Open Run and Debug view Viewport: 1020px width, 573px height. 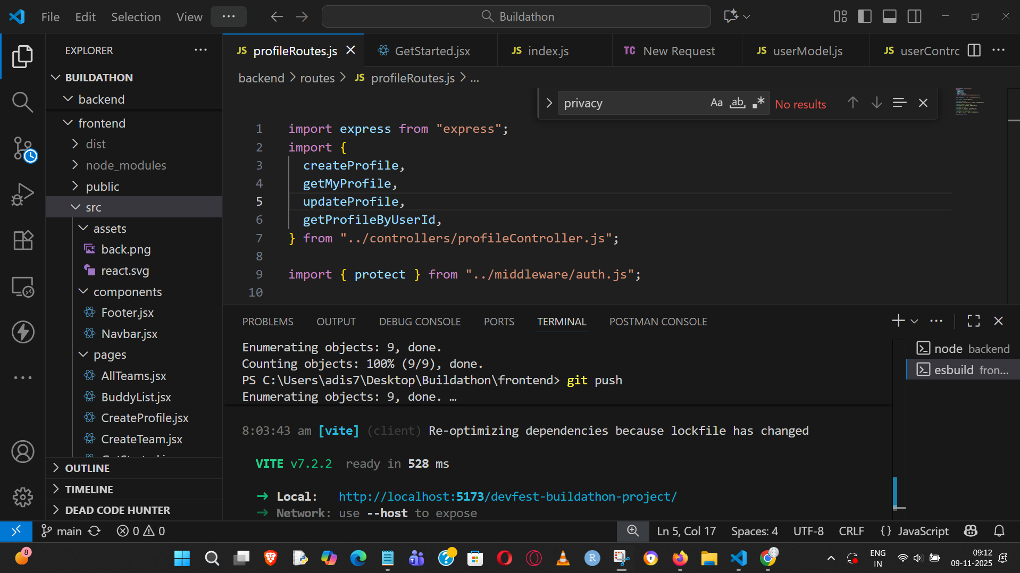pyautogui.click(x=22, y=195)
